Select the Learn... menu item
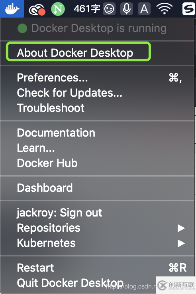Image resolution: width=196 pixels, height=294 pixels. pyautogui.click(x=97, y=148)
